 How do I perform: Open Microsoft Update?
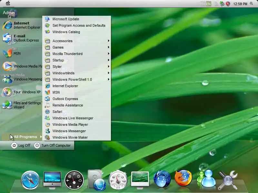pyautogui.click(x=77, y=19)
